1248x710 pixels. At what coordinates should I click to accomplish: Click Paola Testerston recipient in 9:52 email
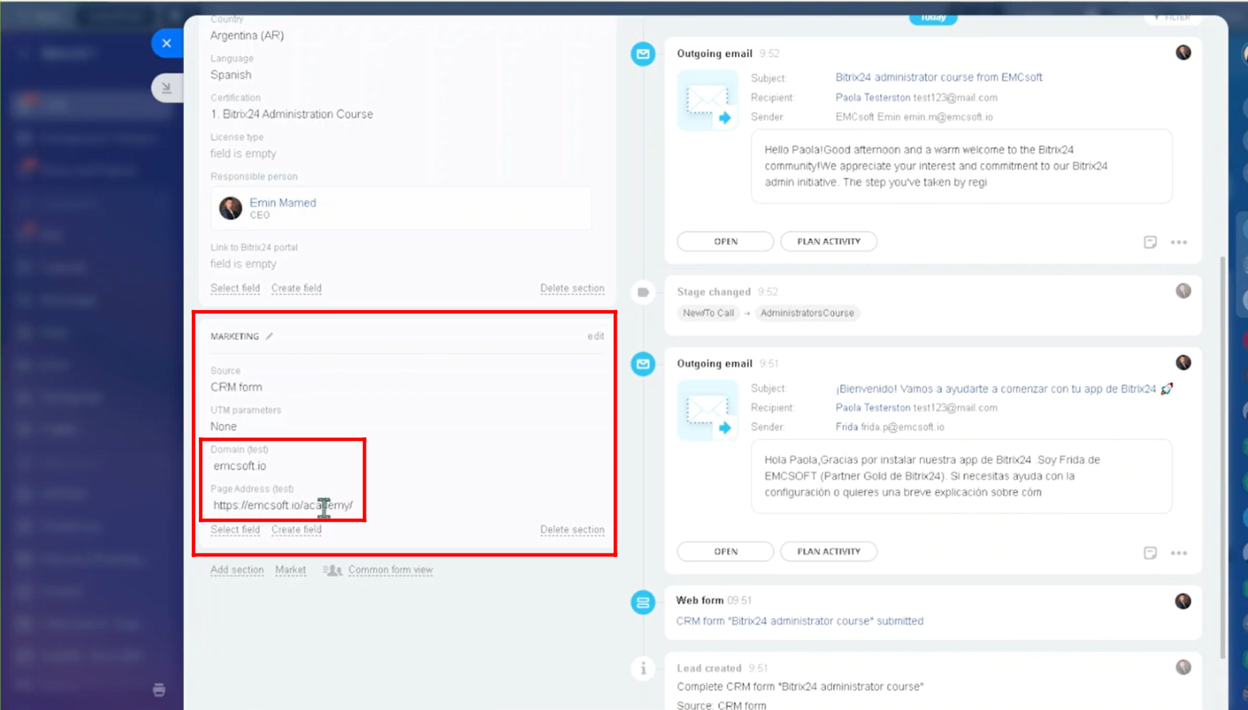click(873, 97)
